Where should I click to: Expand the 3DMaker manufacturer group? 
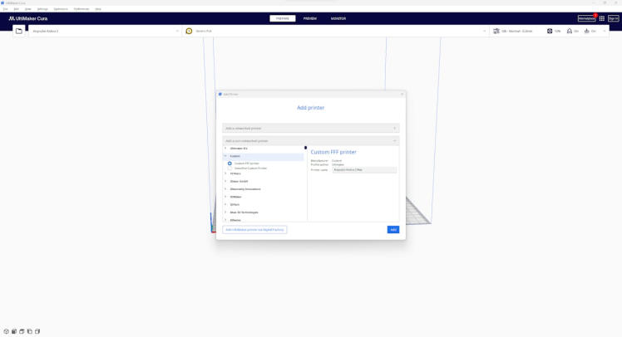pos(225,197)
